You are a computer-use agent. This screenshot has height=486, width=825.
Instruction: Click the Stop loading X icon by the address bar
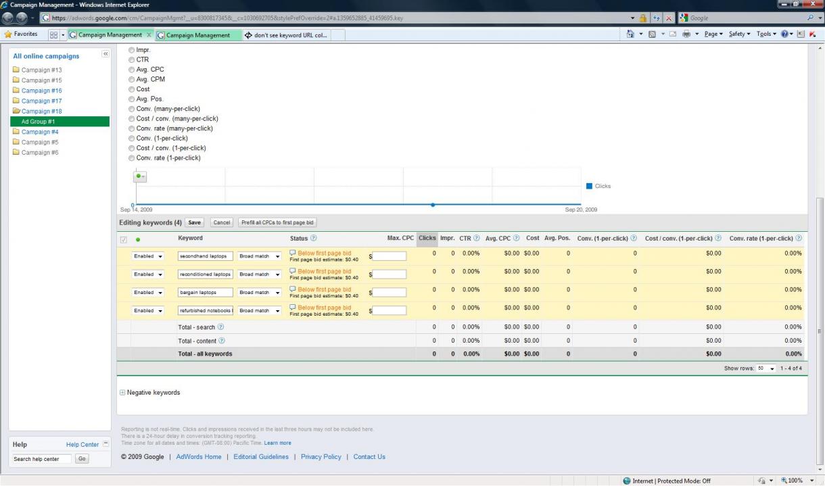[668, 18]
